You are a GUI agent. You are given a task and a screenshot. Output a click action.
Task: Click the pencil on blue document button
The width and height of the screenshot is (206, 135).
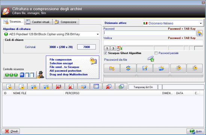tap(145, 68)
